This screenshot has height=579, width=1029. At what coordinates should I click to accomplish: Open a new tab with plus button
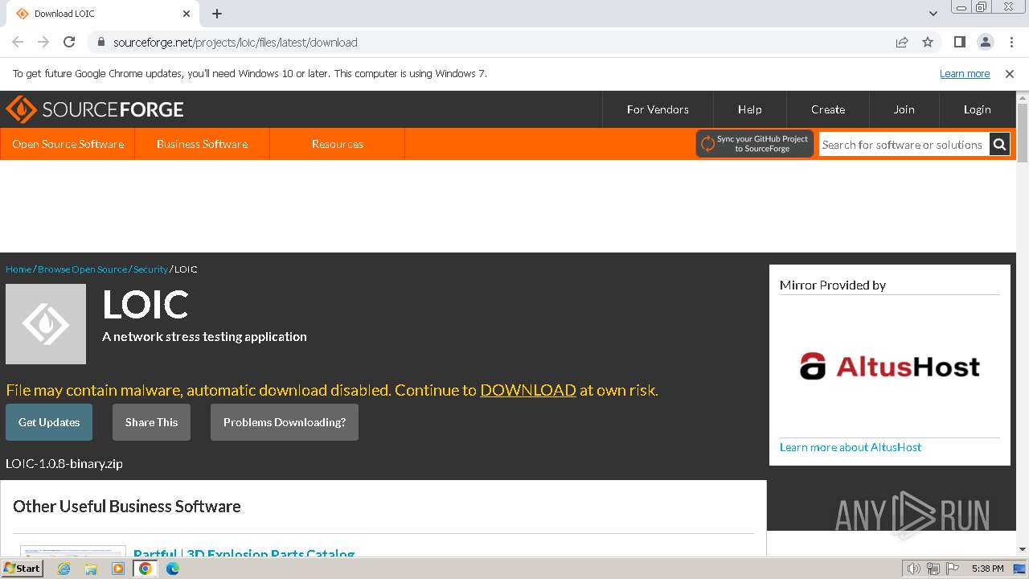pyautogui.click(x=217, y=14)
